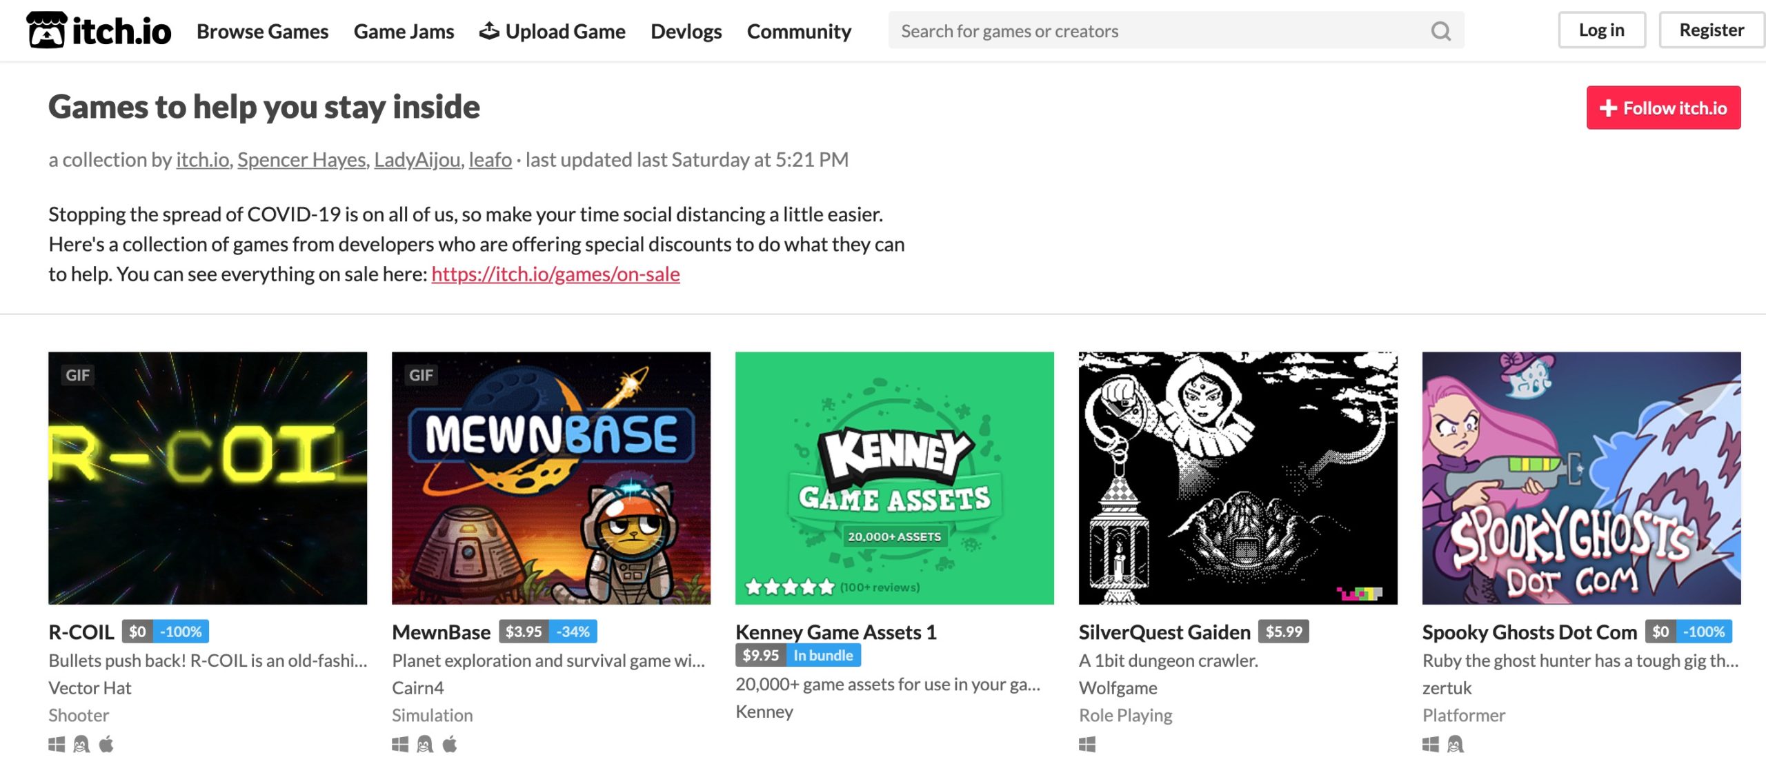Image resolution: width=1766 pixels, height=775 pixels.
Task: Open the games/on-sale hyperlink
Action: pos(555,274)
